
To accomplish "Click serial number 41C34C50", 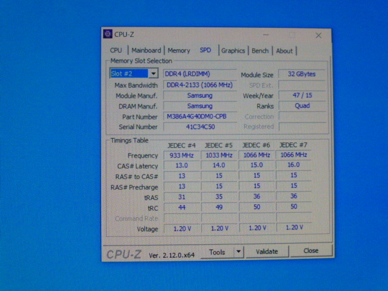I will pyautogui.click(x=199, y=127).
